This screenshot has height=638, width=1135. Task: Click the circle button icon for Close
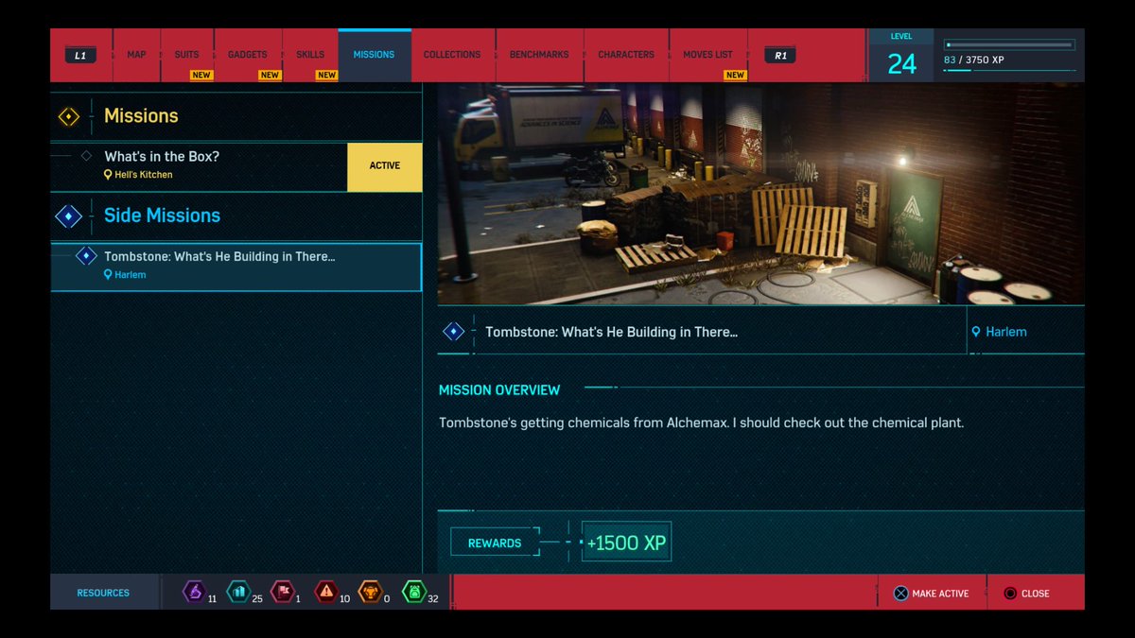[x=1010, y=594]
